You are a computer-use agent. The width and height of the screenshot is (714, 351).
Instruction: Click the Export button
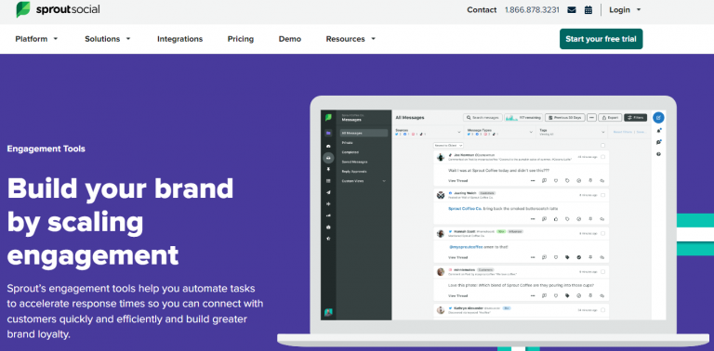click(x=610, y=118)
